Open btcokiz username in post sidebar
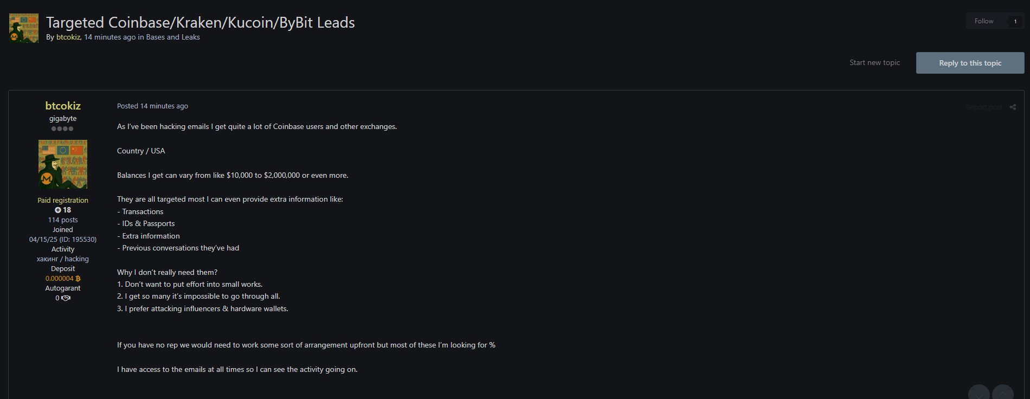Image resolution: width=1030 pixels, height=399 pixels. [x=63, y=106]
